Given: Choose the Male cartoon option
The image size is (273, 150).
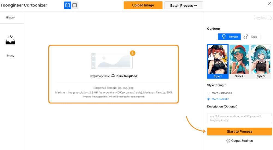Looking at the screenshot, I should coord(251,37).
